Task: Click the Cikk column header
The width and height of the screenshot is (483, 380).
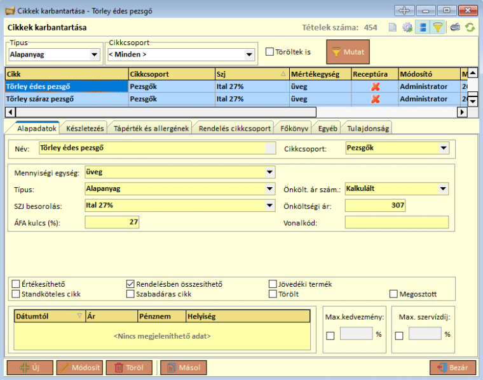Action: (67, 74)
